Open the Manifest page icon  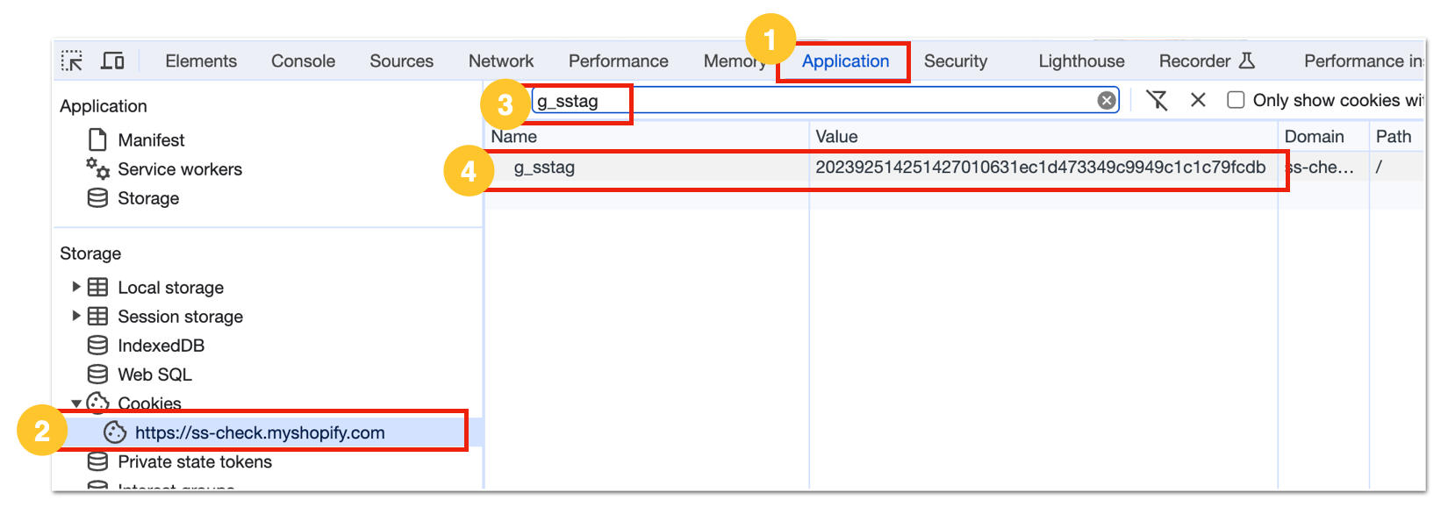(97, 139)
